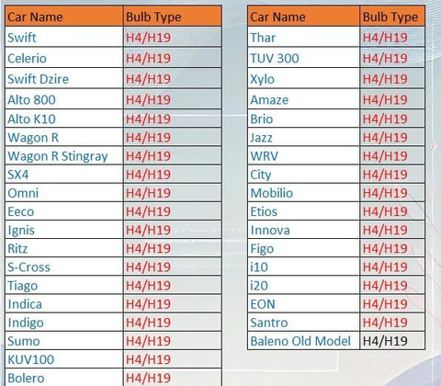Click the left table's Car Name header

pos(64,17)
